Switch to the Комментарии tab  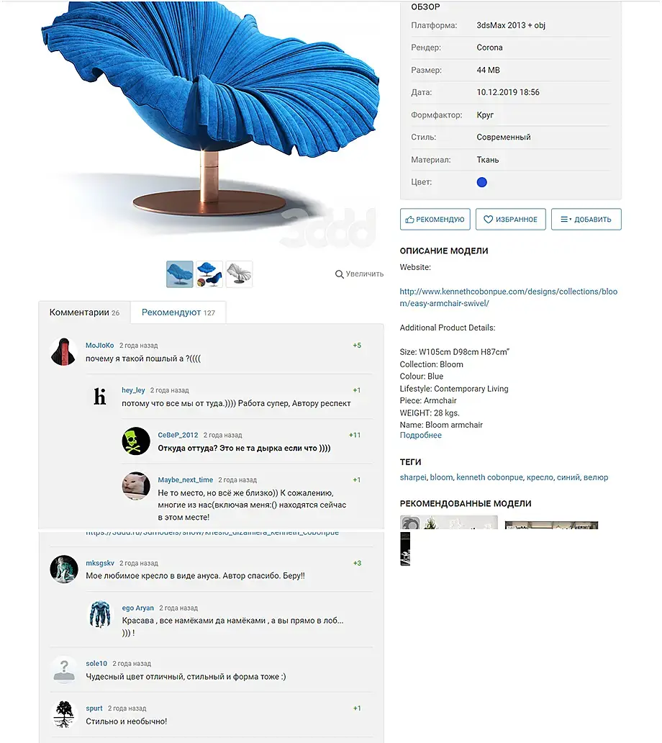84,312
